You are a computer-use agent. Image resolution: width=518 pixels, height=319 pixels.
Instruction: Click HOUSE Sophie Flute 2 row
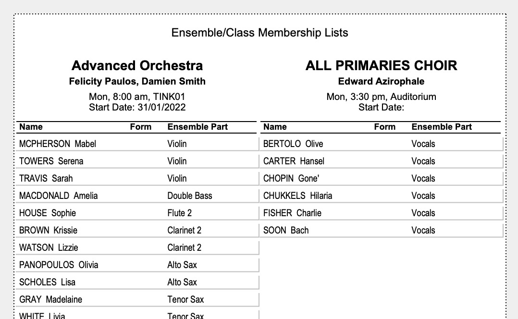pos(137,213)
